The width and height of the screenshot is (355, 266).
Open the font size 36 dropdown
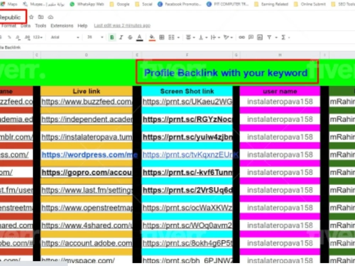click(95, 37)
